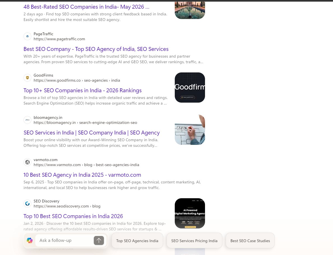Click the GoodFirms site name

point(43,75)
